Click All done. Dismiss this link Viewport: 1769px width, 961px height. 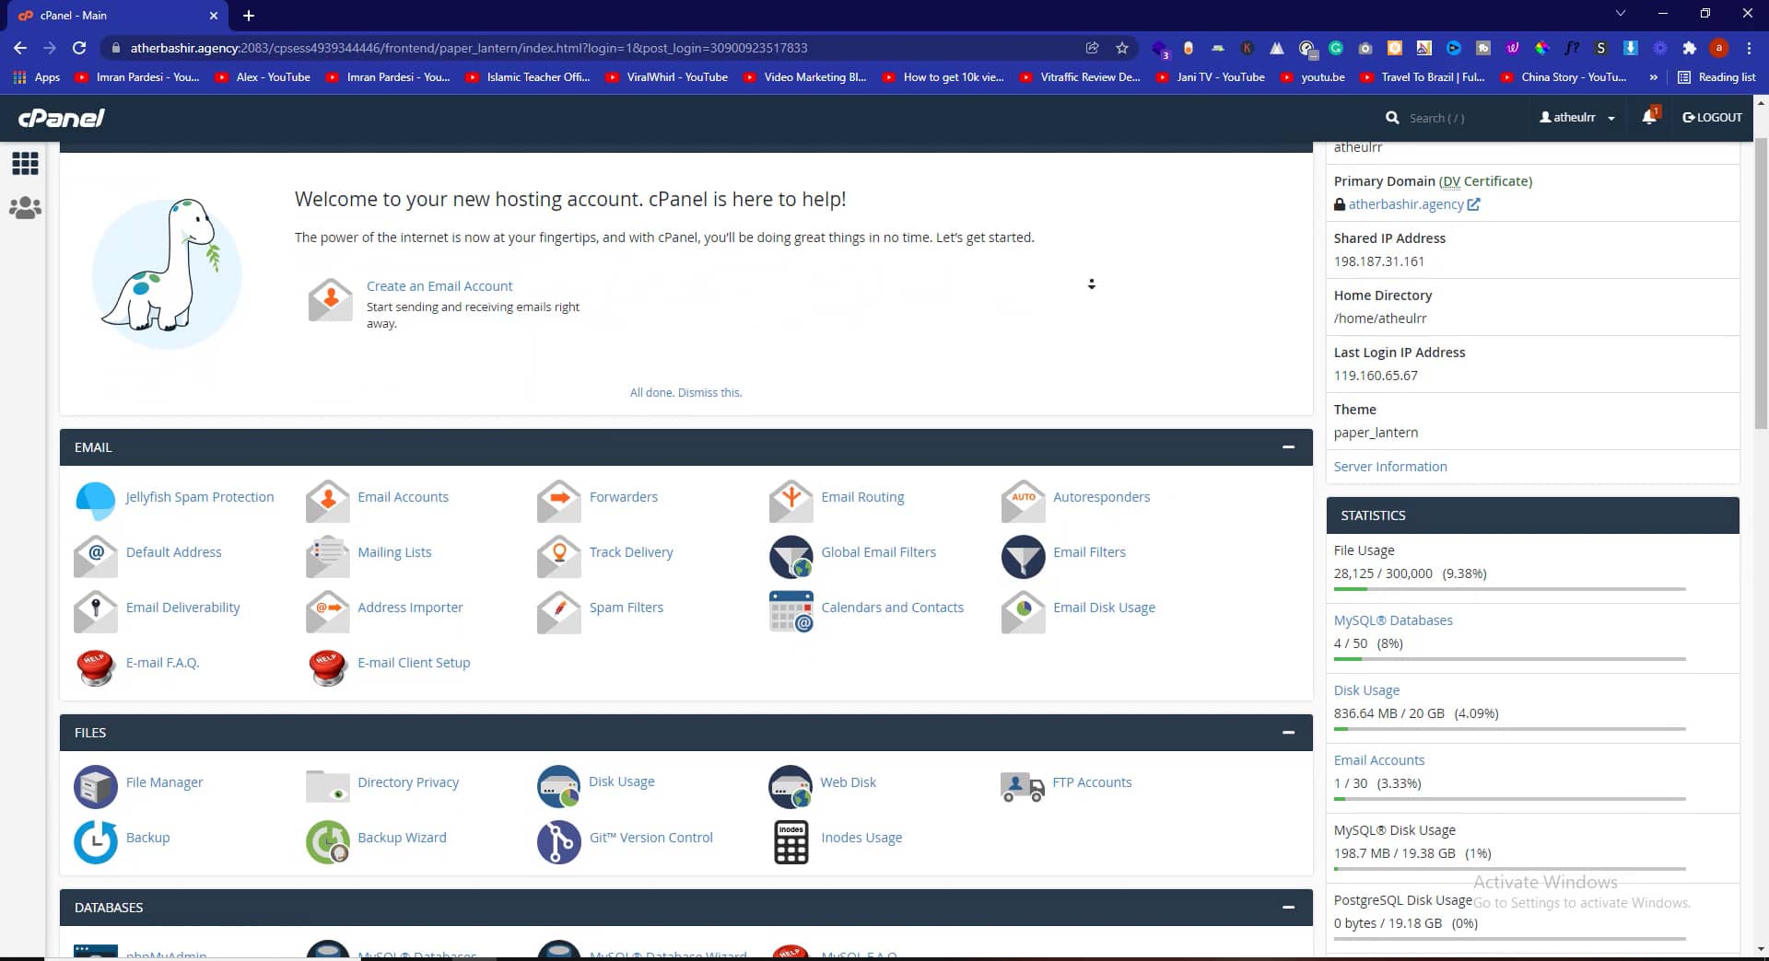pyautogui.click(x=685, y=393)
